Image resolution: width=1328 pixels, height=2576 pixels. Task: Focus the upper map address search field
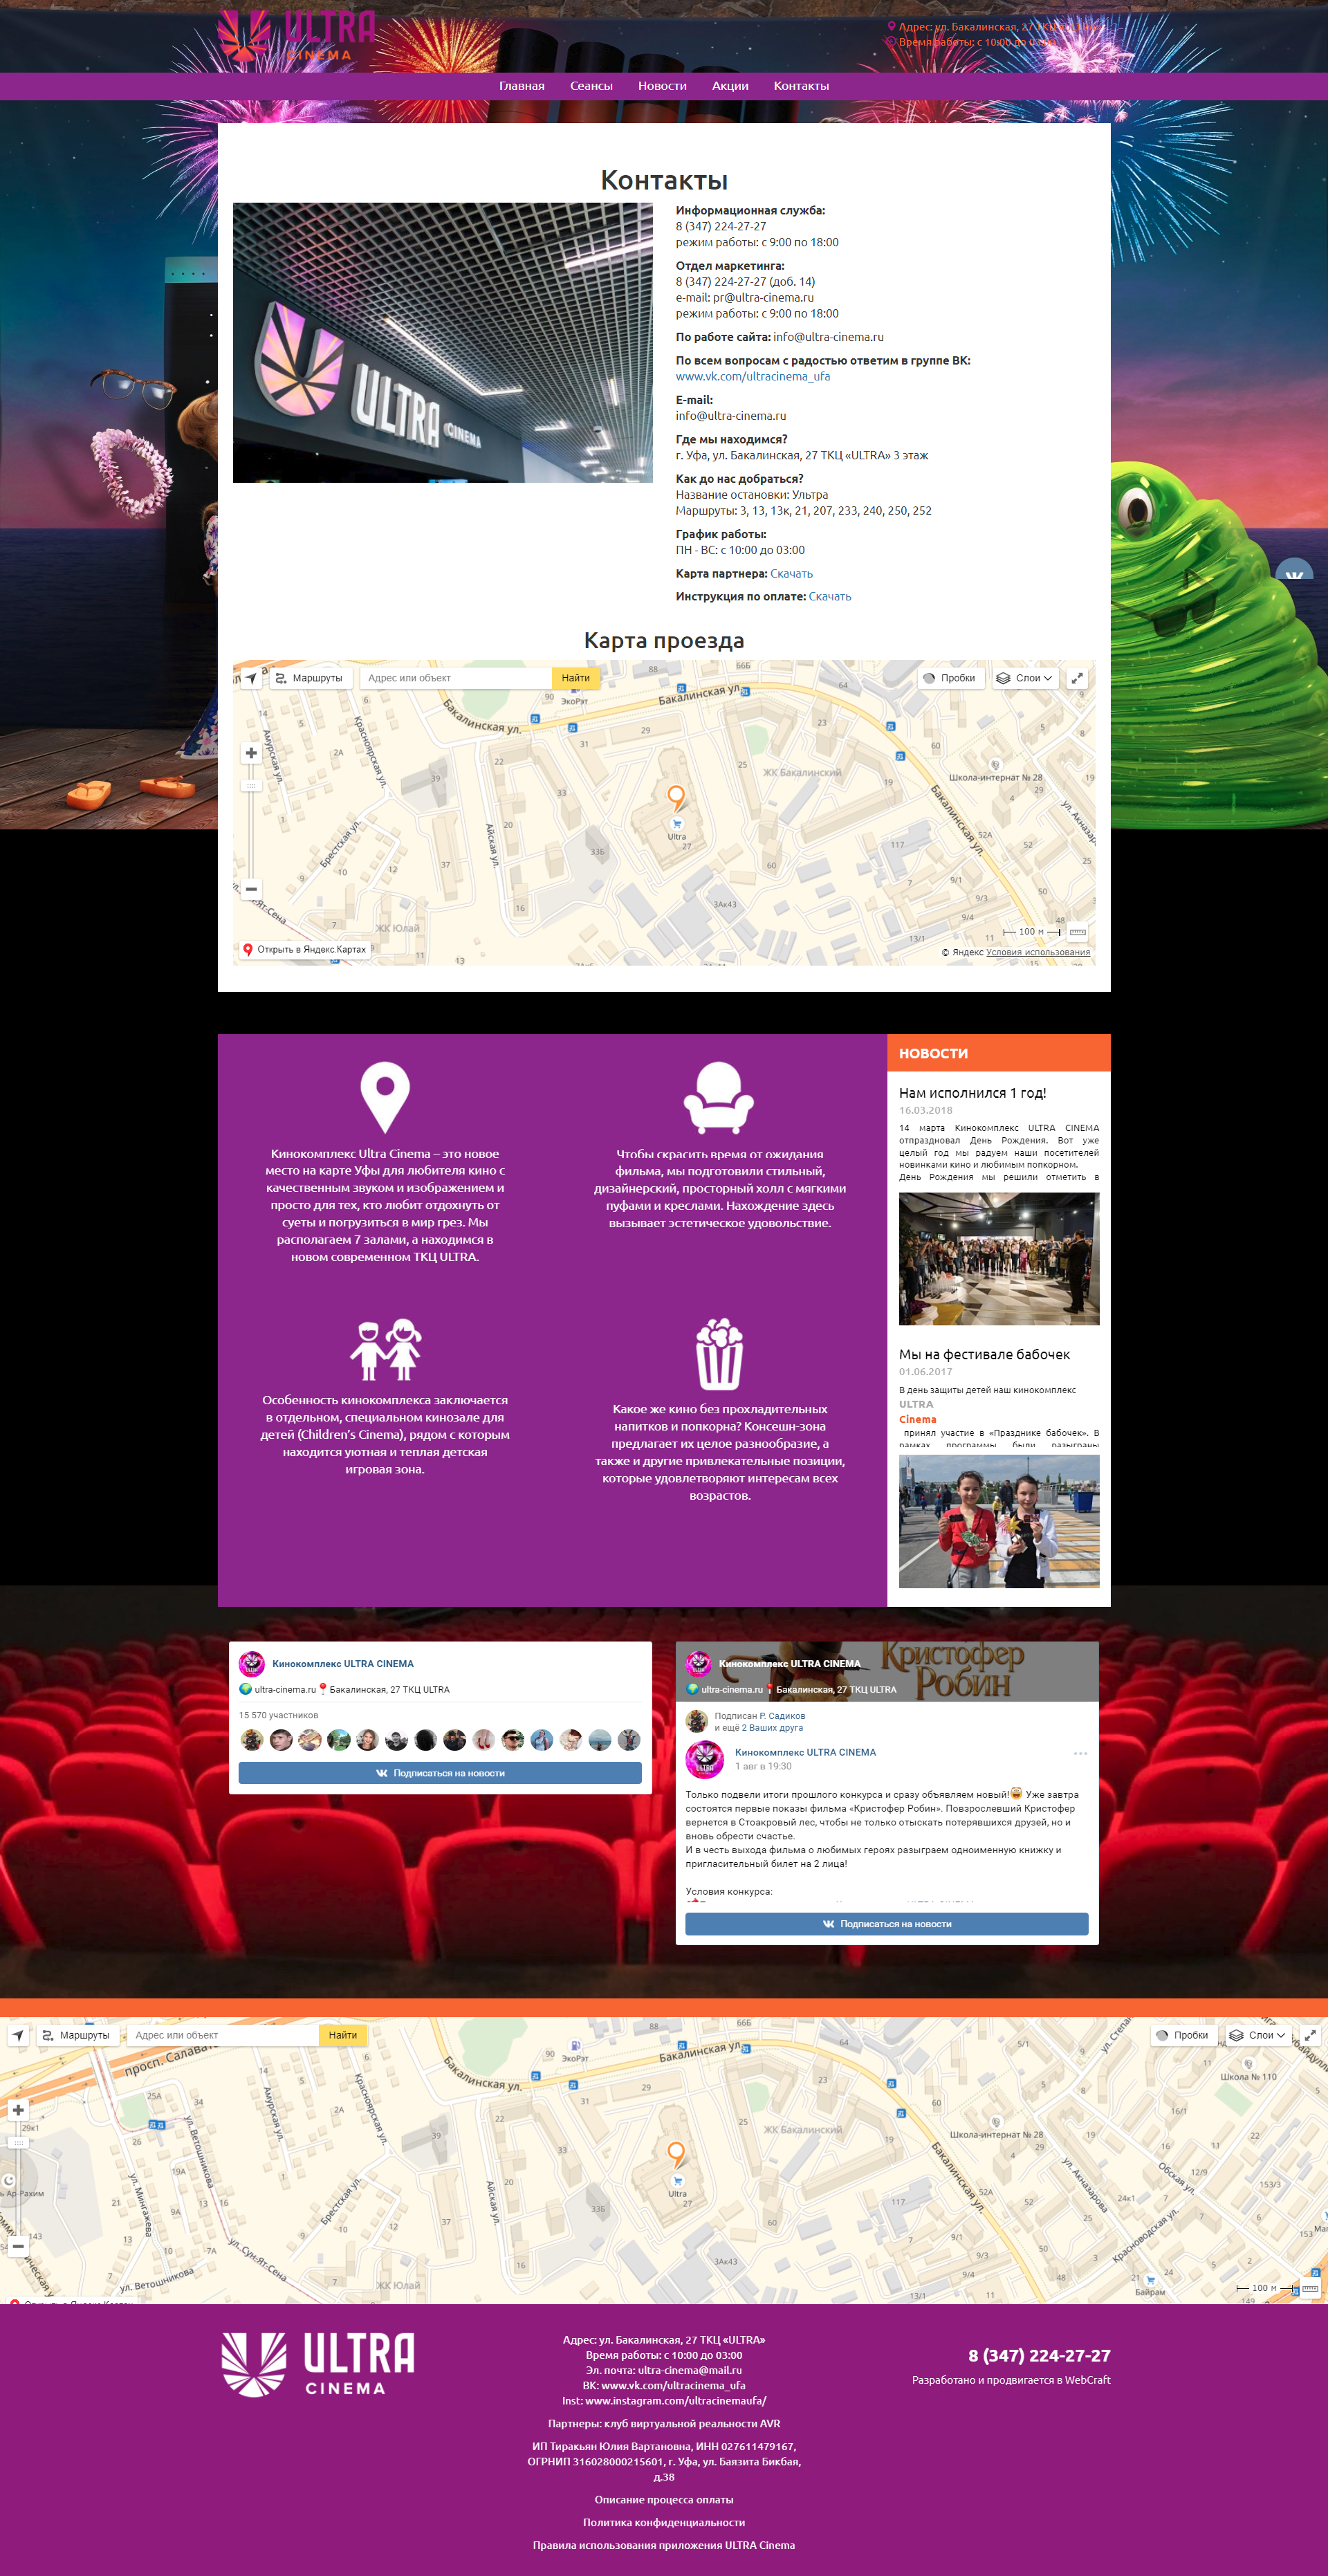[455, 678]
